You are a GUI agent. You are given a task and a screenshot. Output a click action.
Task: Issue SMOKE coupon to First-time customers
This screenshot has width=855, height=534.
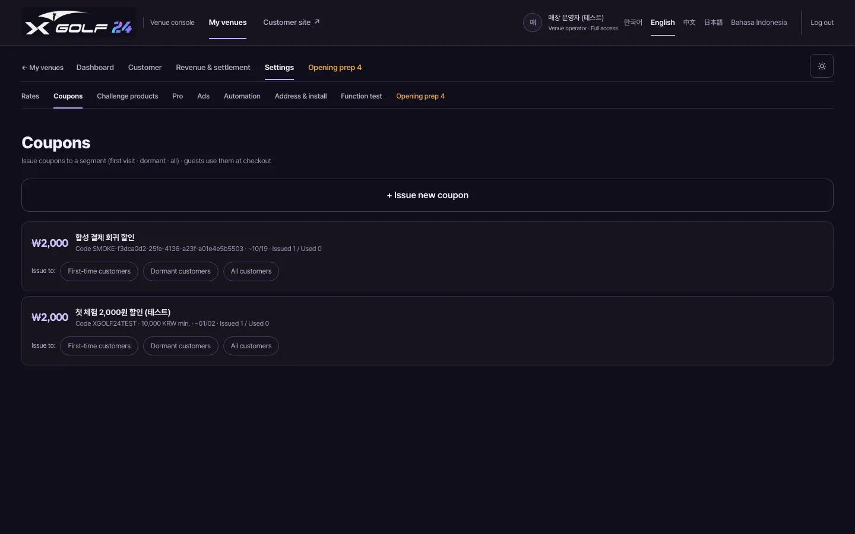click(99, 271)
